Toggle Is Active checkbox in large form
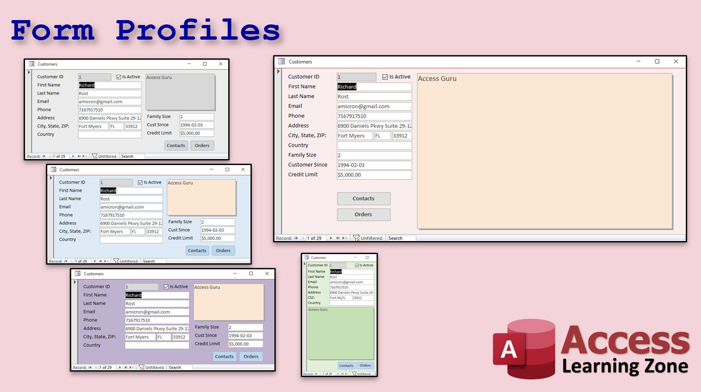 (385, 77)
